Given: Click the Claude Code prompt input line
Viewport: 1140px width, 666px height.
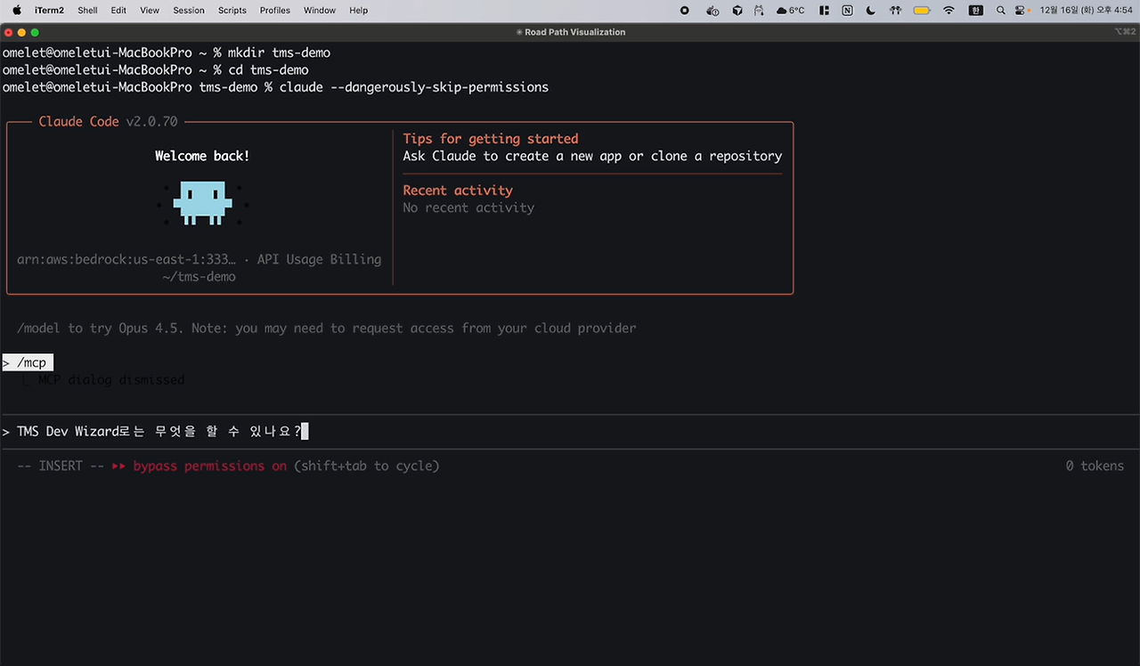Looking at the screenshot, I should pos(570,432).
